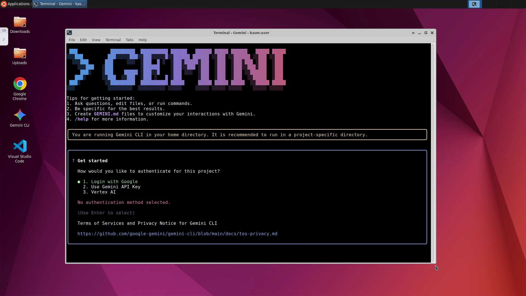The width and height of the screenshot is (526, 296).
Task: Click the terminal icon in top-right panel
Action: (474, 4)
